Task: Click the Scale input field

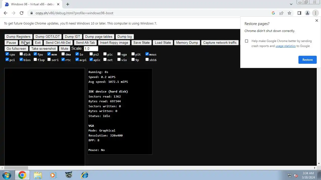Action: point(91,48)
